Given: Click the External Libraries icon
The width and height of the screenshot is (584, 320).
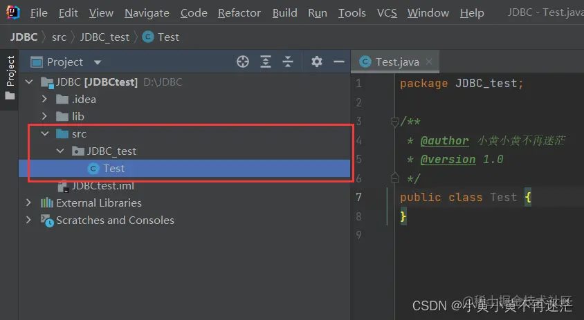Looking at the screenshot, I should [47, 203].
